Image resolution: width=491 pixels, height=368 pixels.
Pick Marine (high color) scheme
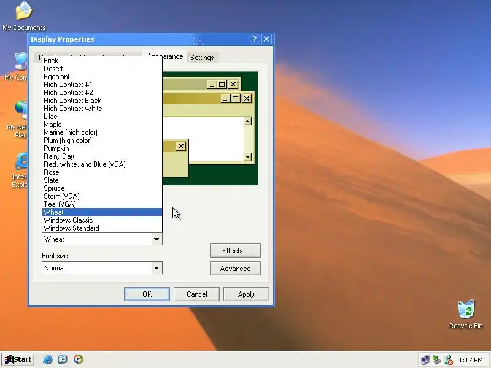tap(102, 132)
